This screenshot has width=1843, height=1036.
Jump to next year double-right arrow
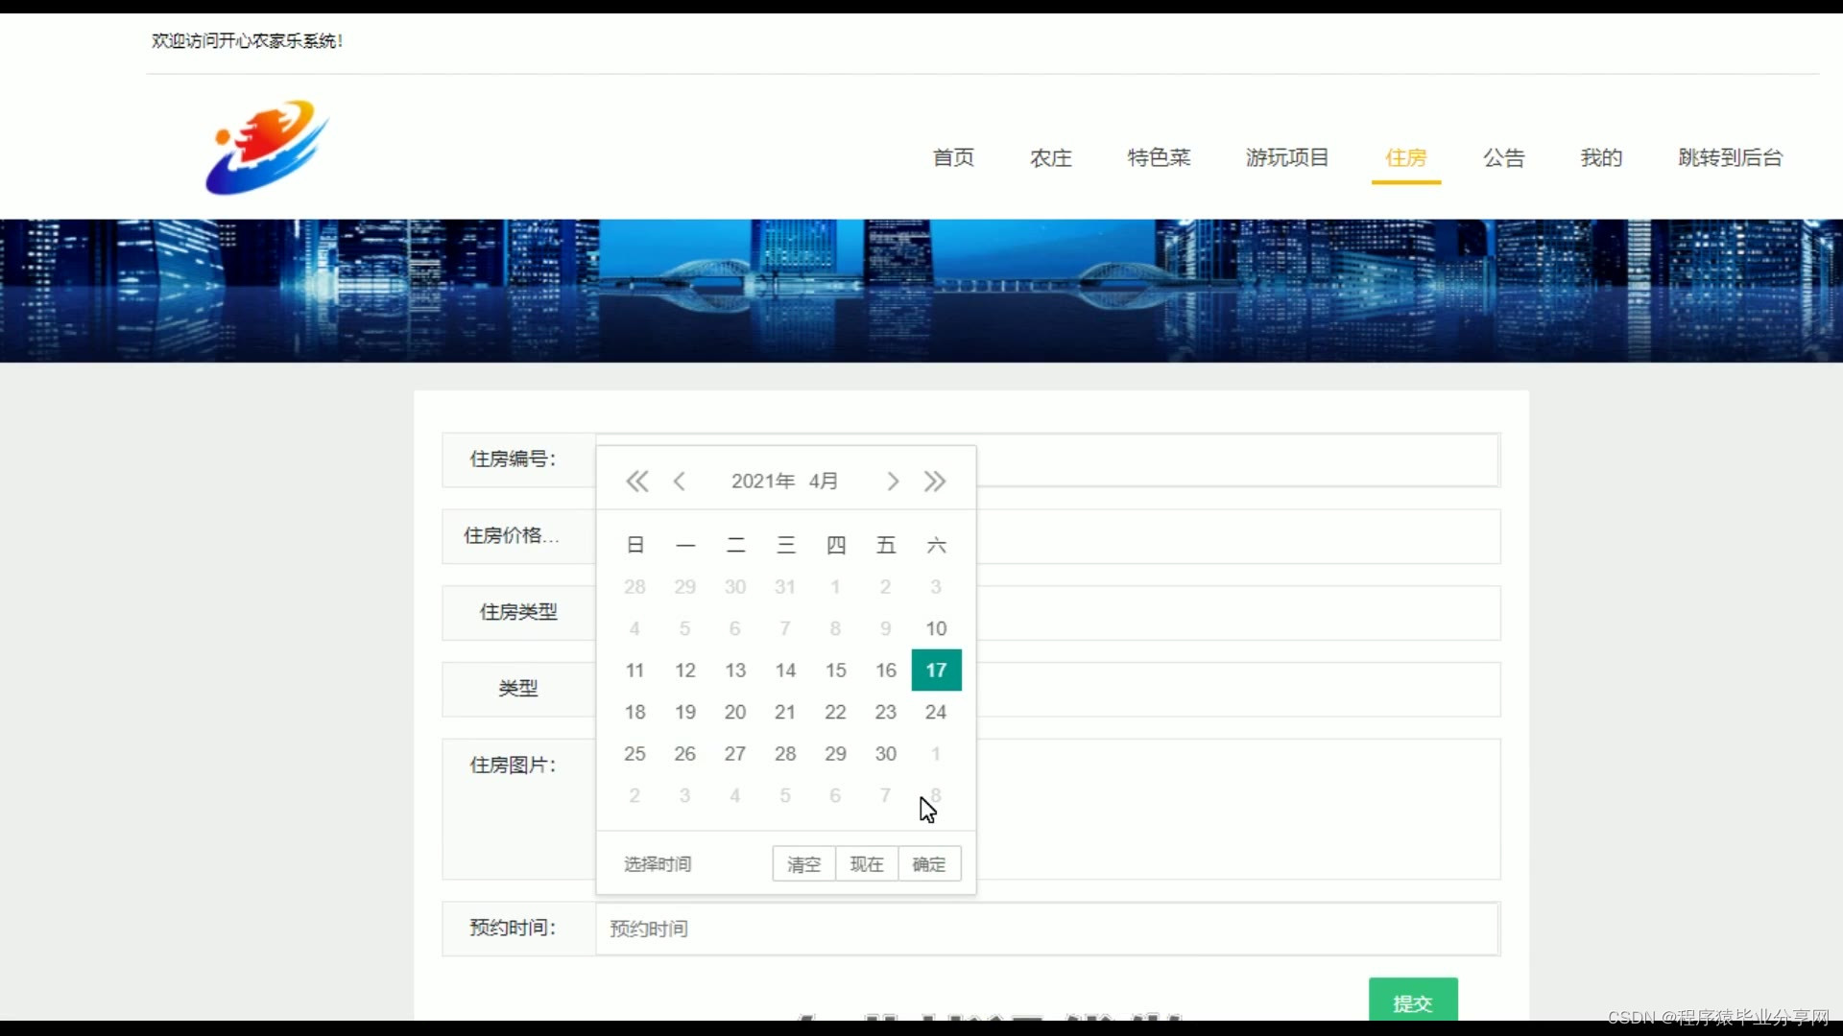click(x=935, y=482)
